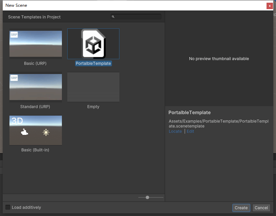This screenshot has width=276, height=216.
Task: Pick the Empty scene template thumbnail
Action: [x=93, y=87]
